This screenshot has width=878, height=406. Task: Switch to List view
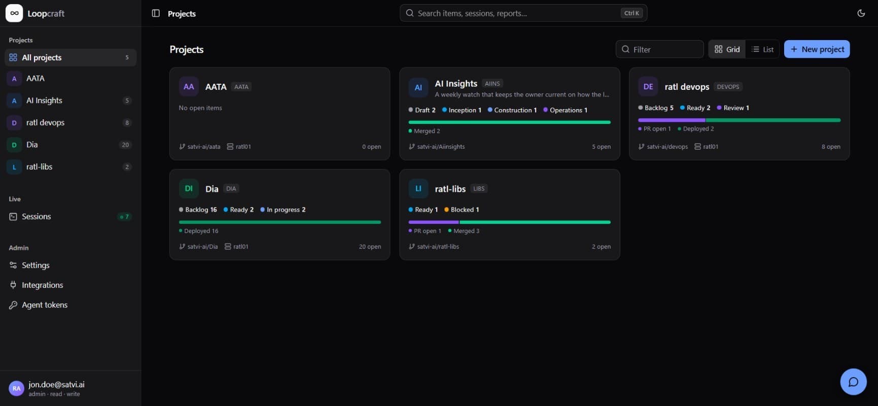click(762, 49)
